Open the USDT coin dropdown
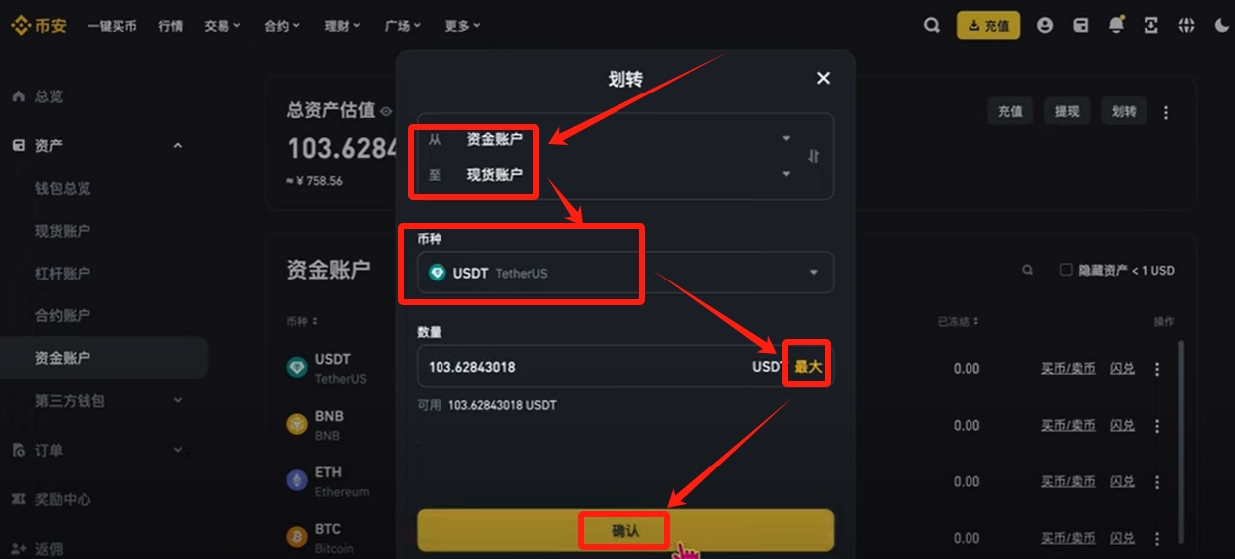 coord(625,273)
